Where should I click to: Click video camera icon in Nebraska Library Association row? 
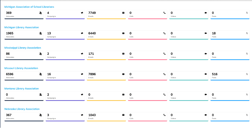click(206, 115)
